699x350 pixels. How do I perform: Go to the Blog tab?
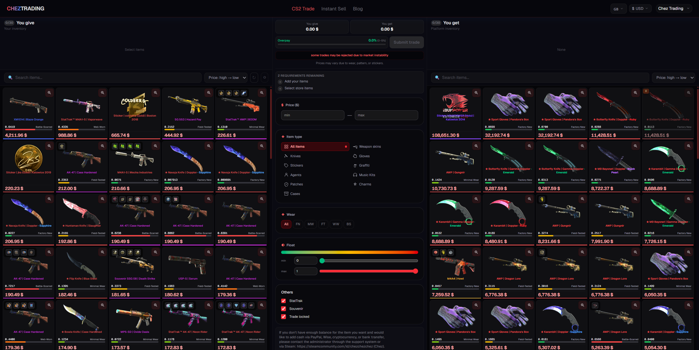point(358,9)
